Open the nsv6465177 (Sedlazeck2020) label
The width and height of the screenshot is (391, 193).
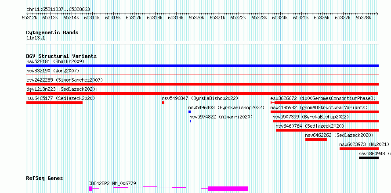(x=61, y=98)
